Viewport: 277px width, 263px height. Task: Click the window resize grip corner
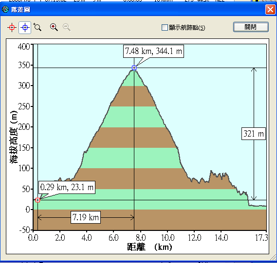click(x=273, y=257)
